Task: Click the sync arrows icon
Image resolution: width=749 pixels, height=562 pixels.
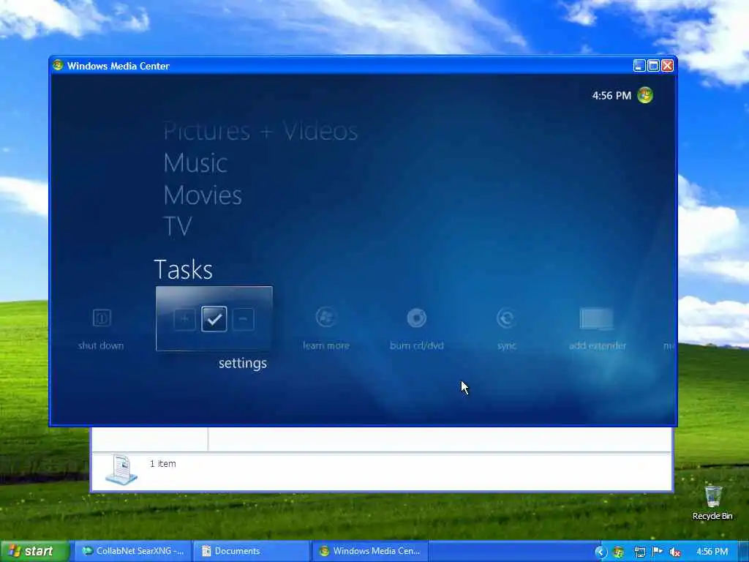Action: [506, 318]
